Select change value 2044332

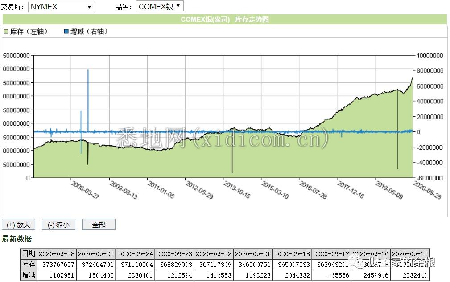click(x=297, y=275)
